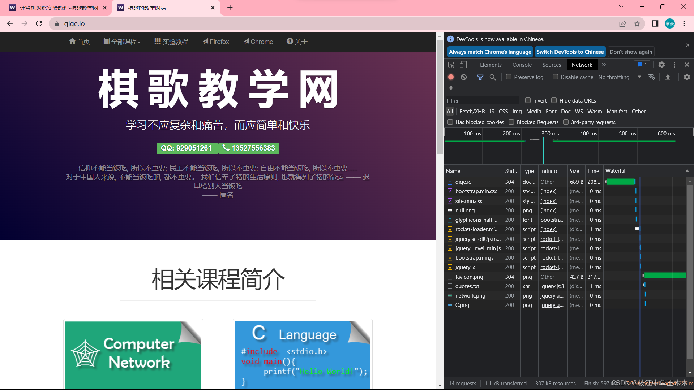Clear the network log
Image resolution: width=694 pixels, height=390 pixels.
click(464, 77)
